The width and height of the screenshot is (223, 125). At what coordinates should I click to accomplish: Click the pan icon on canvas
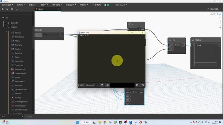point(220,27)
